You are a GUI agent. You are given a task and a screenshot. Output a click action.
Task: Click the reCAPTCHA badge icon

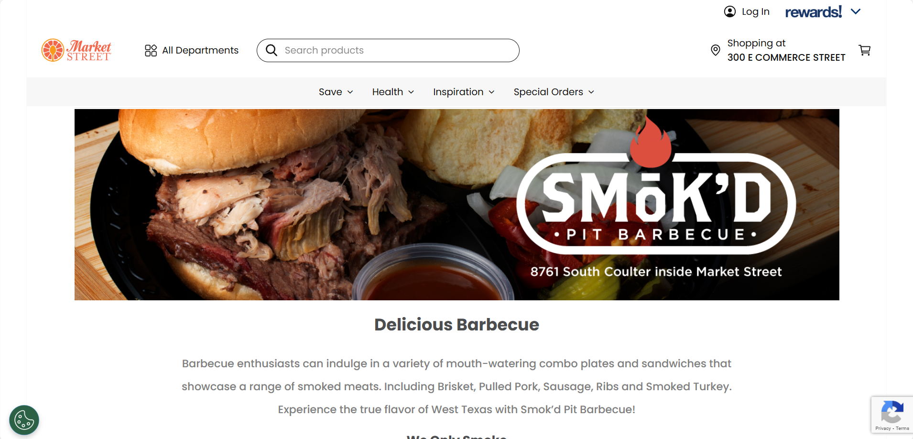click(x=892, y=412)
